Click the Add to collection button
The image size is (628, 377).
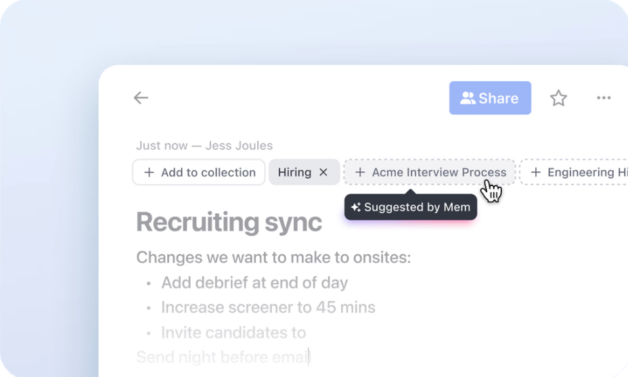pyautogui.click(x=199, y=173)
